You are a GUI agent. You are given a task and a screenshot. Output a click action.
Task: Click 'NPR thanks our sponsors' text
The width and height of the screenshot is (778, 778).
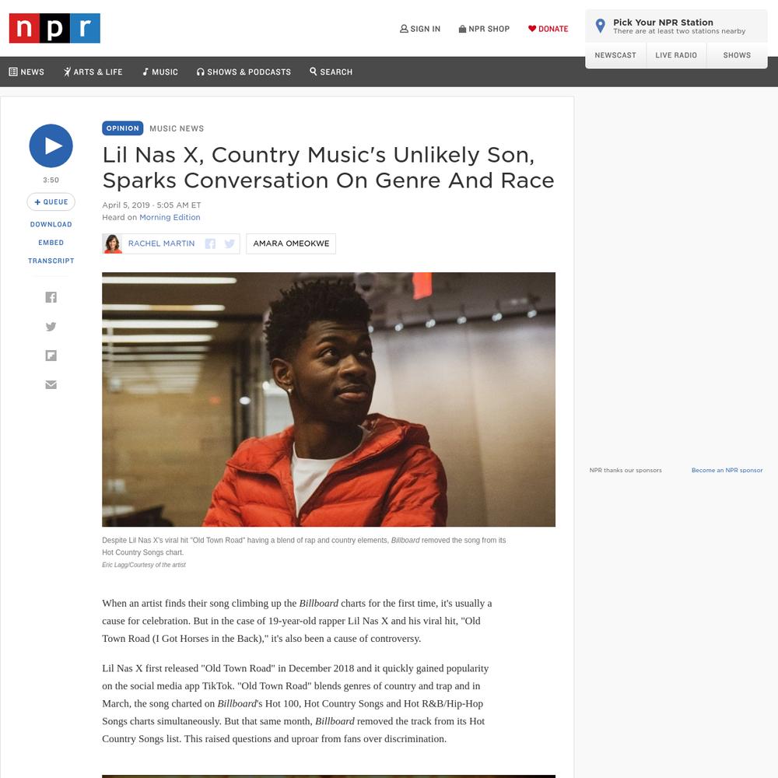tap(626, 471)
